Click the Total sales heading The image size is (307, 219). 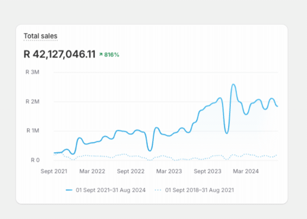click(x=40, y=36)
